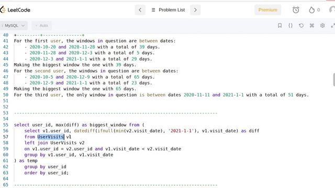Go to next problem arrow

(195, 10)
